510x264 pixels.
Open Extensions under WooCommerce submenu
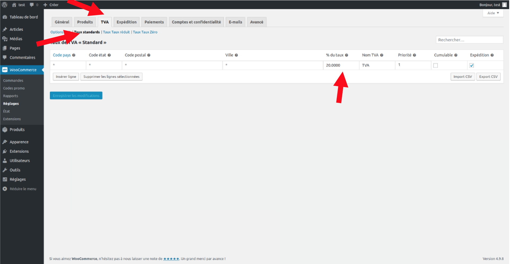(x=12, y=119)
